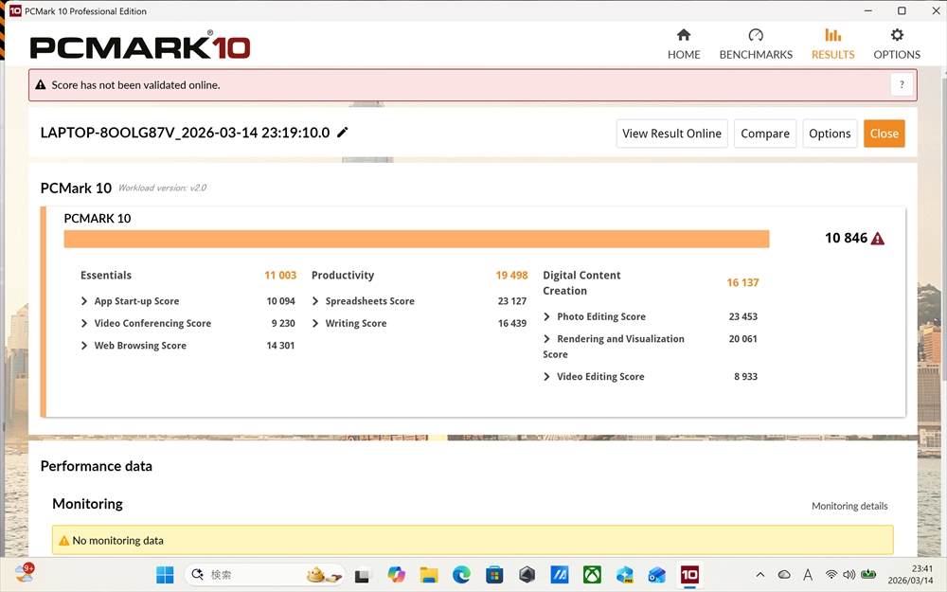The height and width of the screenshot is (592, 947).
Task: Launch Microsoft Edge from taskbar
Action: [x=461, y=575]
